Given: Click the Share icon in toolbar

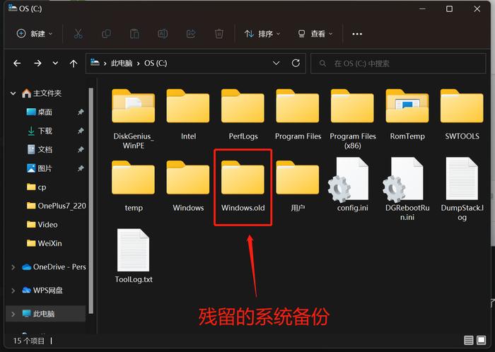Looking at the screenshot, I should click(191, 34).
